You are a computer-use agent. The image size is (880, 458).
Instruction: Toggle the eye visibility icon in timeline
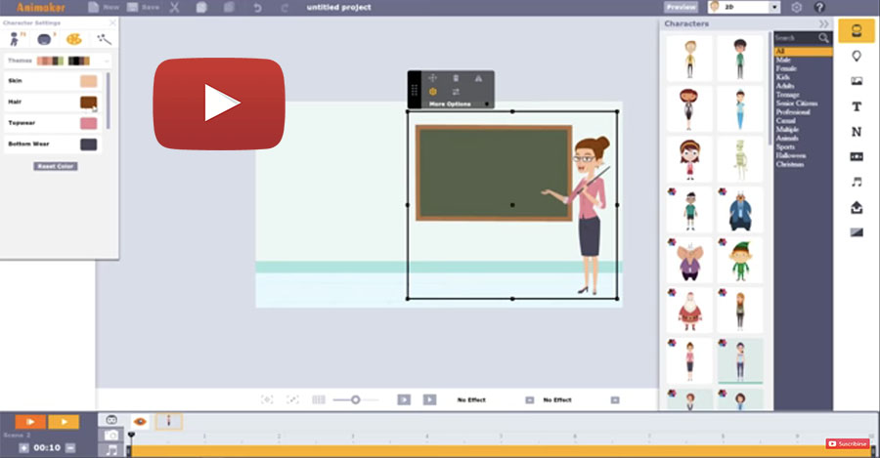click(140, 422)
